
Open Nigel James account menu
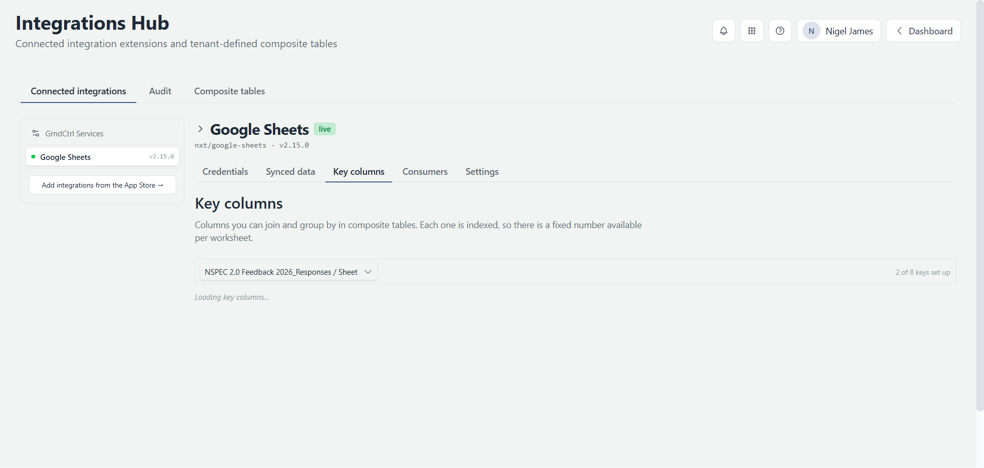(839, 31)
